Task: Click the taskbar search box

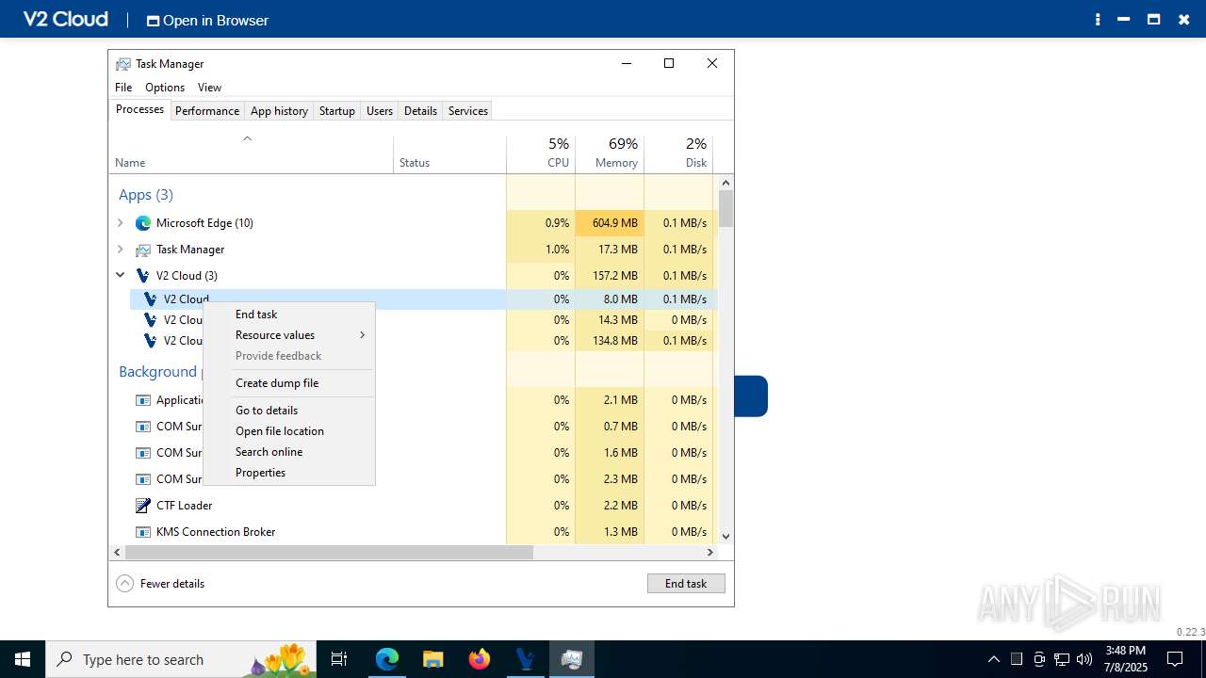Action: click(182, 659)
